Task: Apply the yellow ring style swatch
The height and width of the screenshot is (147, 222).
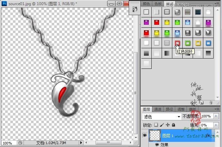Action: [x=198, y=43]
